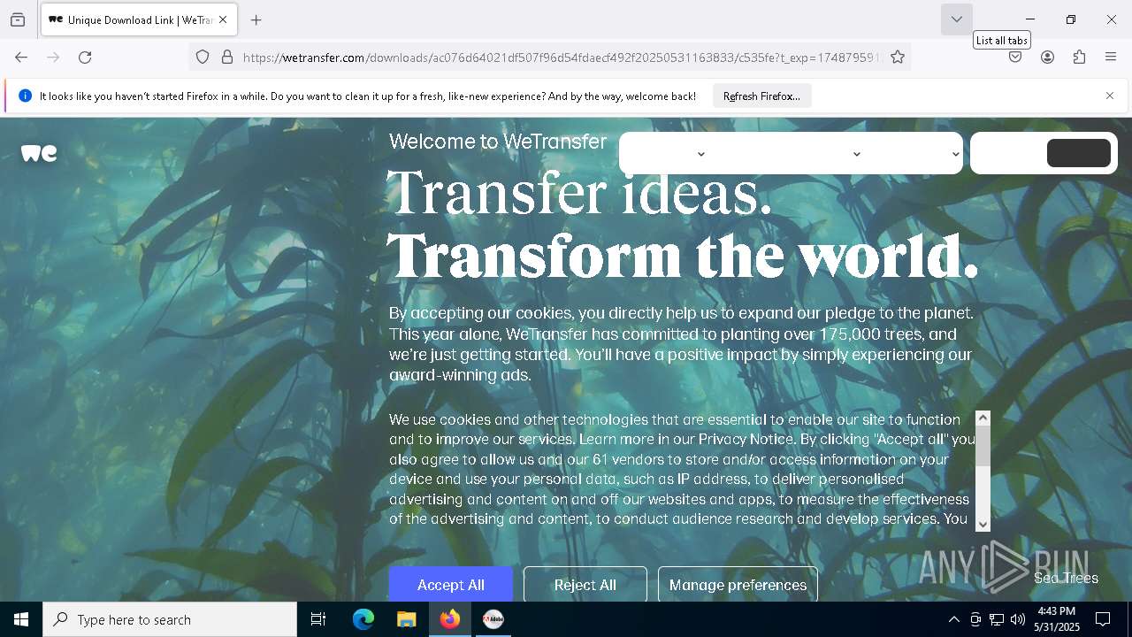Close the Unique Download Link tab

[x=223, y=19]
